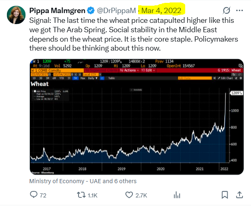The width and height of the screenshot is (251, 206).
Task: View tweet analytics bar-chart icon
Action: [x=177, y=195]
